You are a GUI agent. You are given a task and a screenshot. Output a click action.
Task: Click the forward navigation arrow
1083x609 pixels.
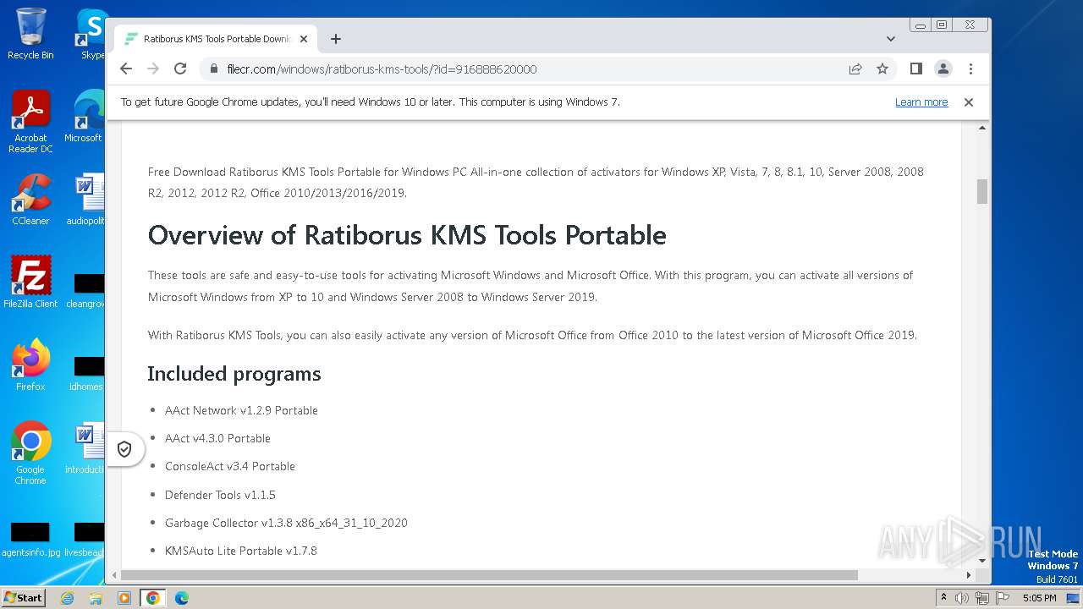coord(153,69)
